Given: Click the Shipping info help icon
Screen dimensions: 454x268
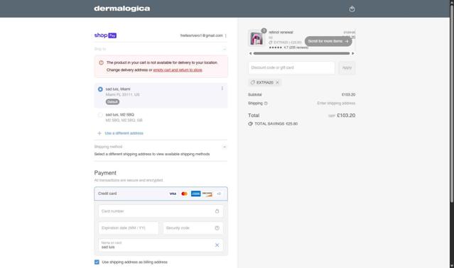Looking at the screenshot, I should click(x=266, y=103).
